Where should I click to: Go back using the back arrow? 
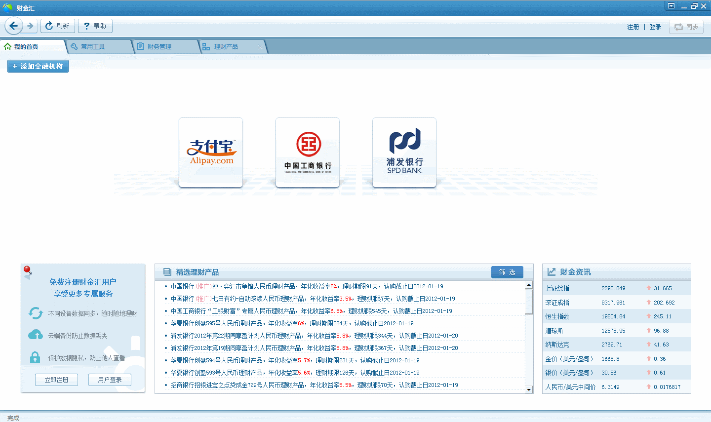click(13, 26)
